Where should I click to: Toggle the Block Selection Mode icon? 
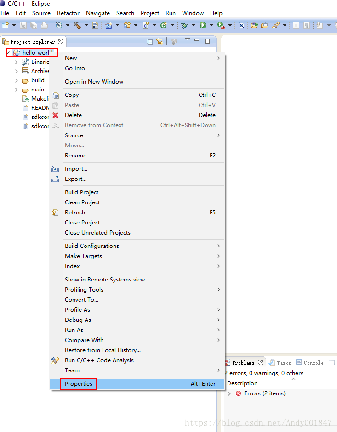point(296,26)
